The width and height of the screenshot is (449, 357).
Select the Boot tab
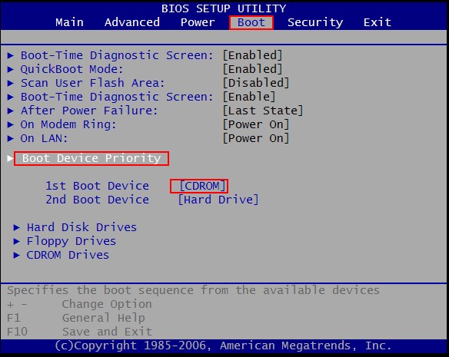click(251, 22)
